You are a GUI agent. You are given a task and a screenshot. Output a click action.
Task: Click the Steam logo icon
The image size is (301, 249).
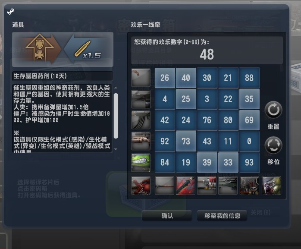[x=10, y=12]
